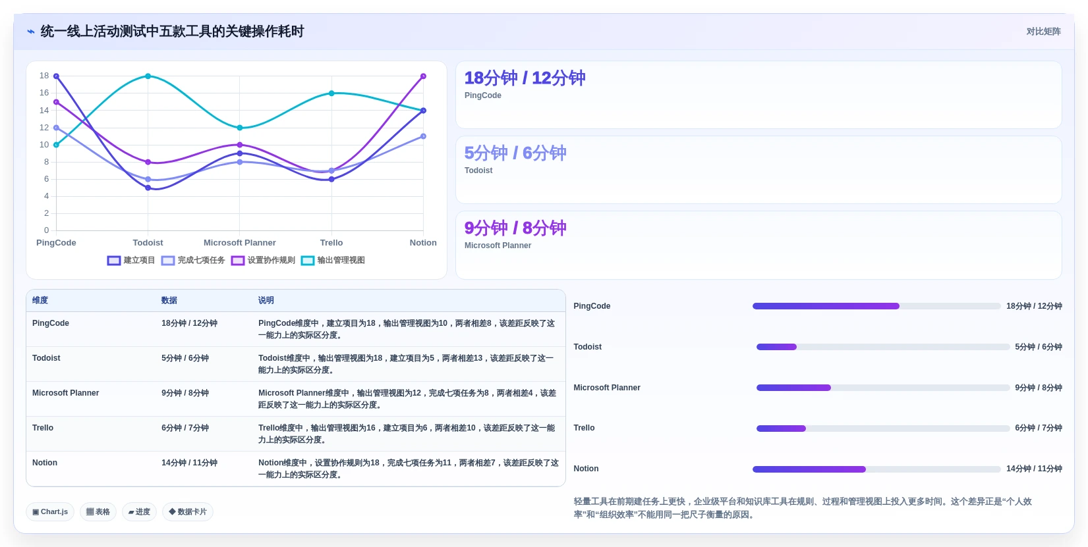
Task: Select the PingCode 18分钟 / 12分钟 stat card
Action: [759, 95]
